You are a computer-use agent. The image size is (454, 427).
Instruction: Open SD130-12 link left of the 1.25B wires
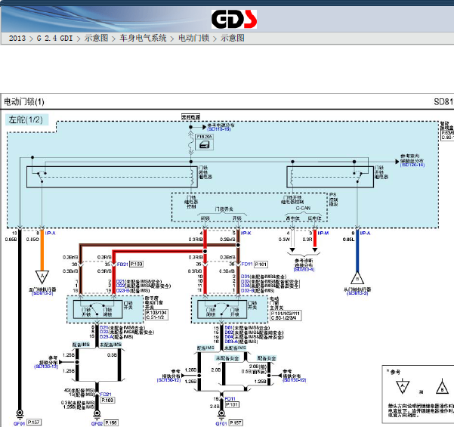click(x=168, y=380)
